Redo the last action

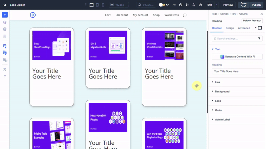click(174, 5)
